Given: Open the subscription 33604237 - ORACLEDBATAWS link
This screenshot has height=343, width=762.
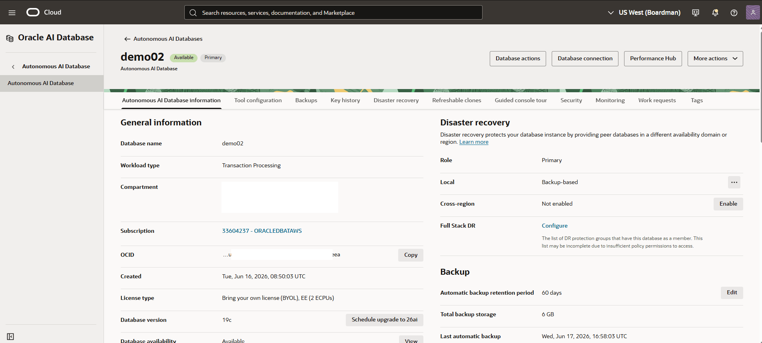Looking at the screenshot, I should click(262, 231).
